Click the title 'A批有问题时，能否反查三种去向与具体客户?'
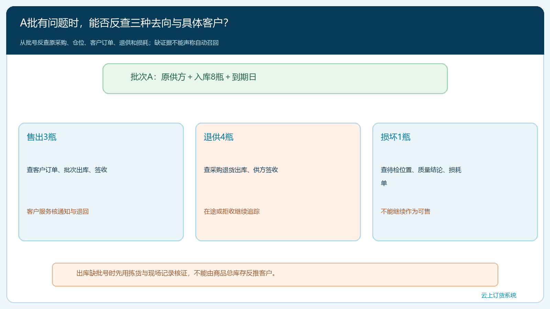Image resolution: width=550 pixels, height=309 pixels. [x=124, y=23]
